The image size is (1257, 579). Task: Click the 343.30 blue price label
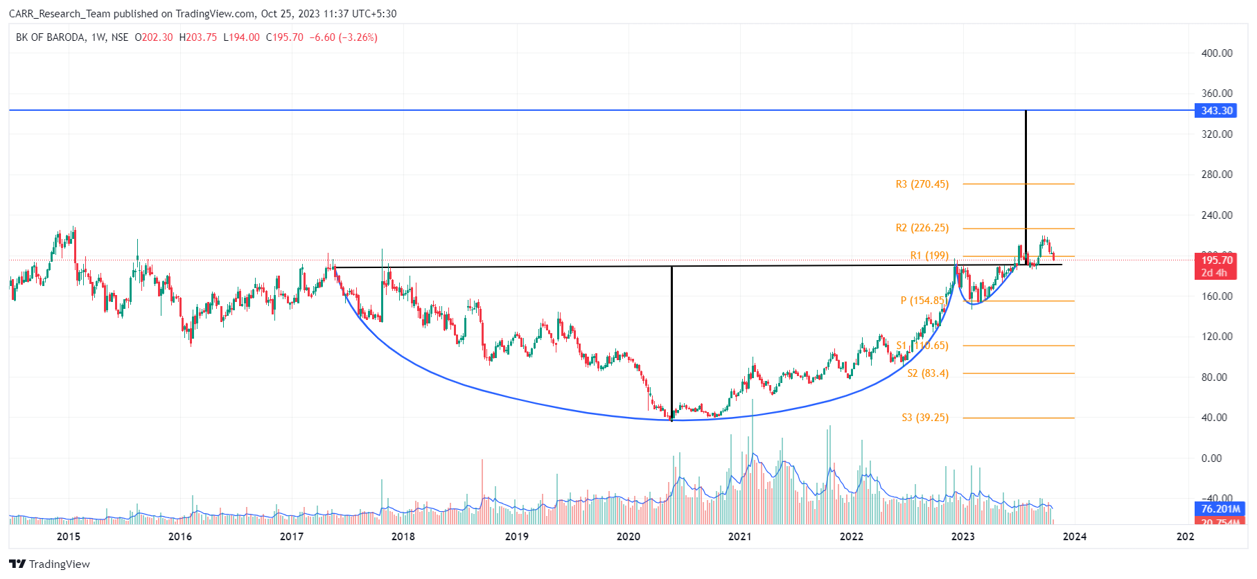1216,111
